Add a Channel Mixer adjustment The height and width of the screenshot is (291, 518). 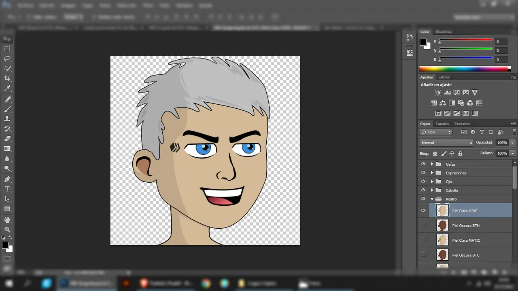tap(470, 103)
